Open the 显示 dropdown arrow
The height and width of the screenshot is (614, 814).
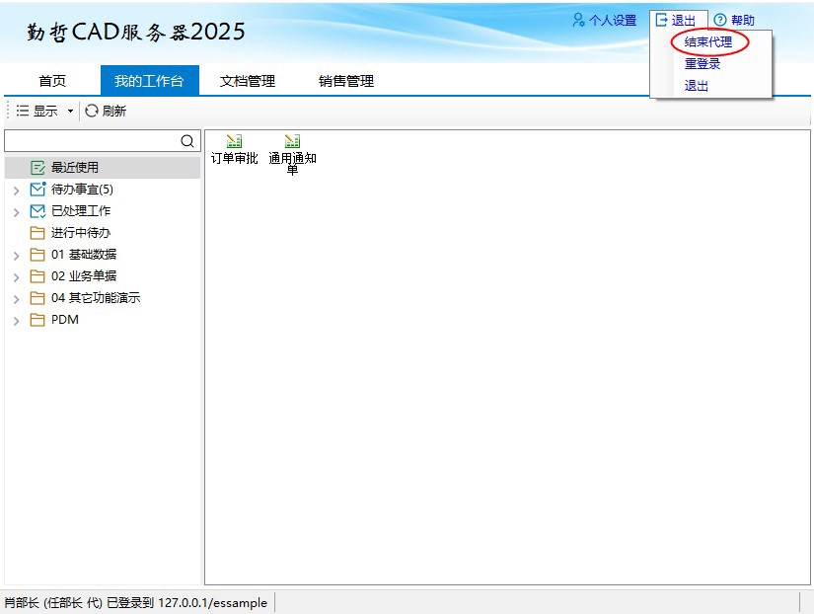[70, 112]
